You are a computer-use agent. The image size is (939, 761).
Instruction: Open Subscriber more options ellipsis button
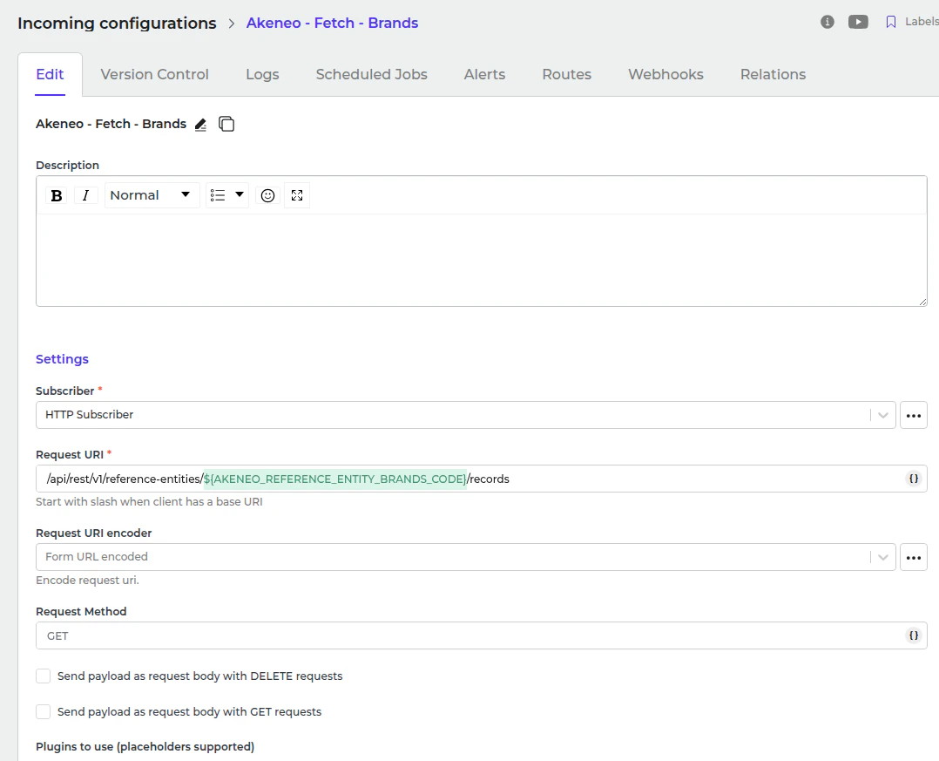pyautogui.click(x=913, y=415)
